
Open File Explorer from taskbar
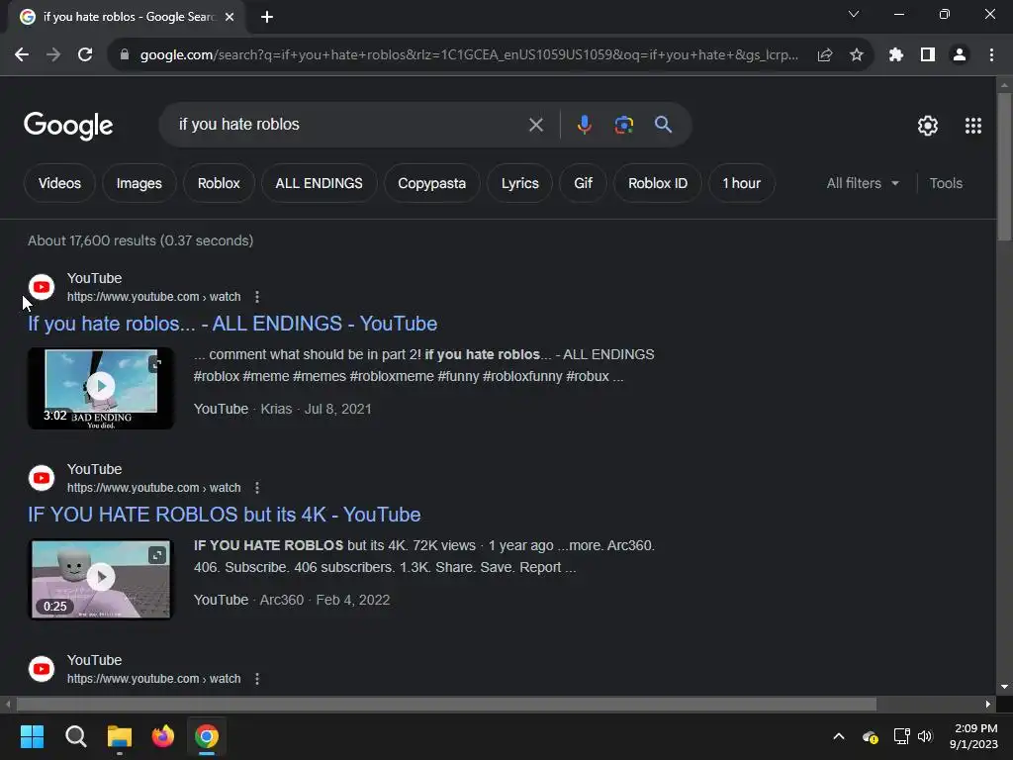click(x=120, y=736)
